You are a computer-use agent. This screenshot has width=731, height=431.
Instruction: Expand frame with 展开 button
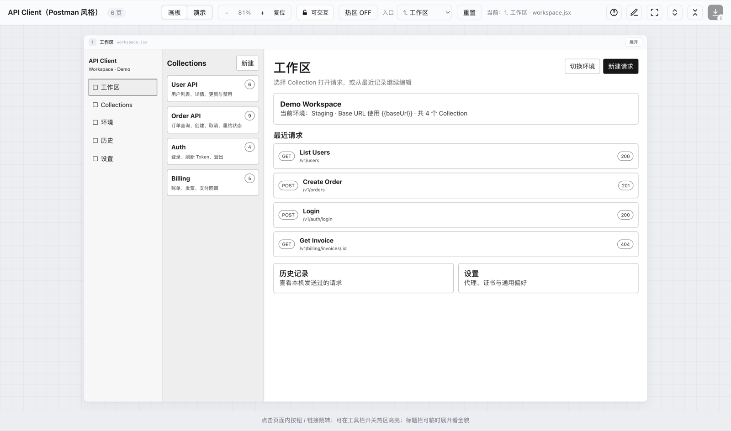(x=634, y=42)
